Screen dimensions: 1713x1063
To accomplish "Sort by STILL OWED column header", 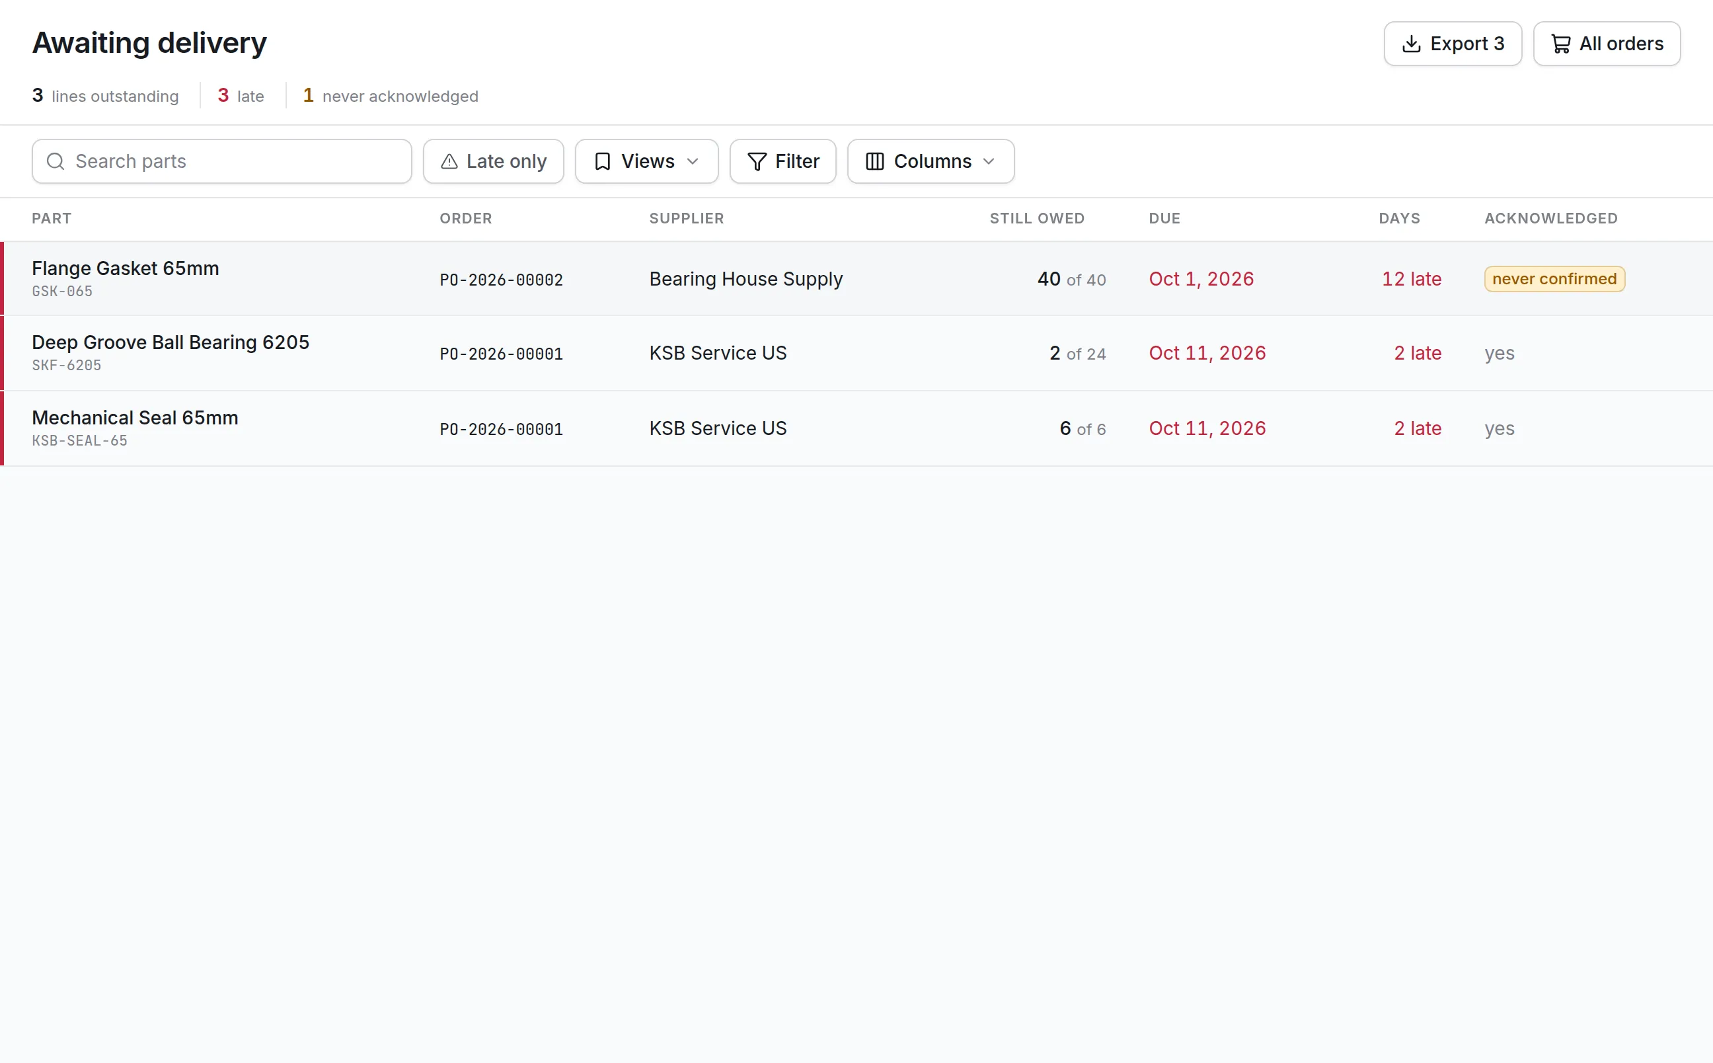I will (1037, 219).
